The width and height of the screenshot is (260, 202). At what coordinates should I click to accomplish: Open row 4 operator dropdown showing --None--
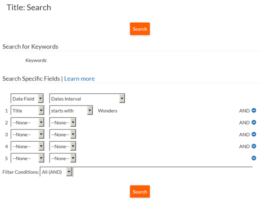[63, 146]
